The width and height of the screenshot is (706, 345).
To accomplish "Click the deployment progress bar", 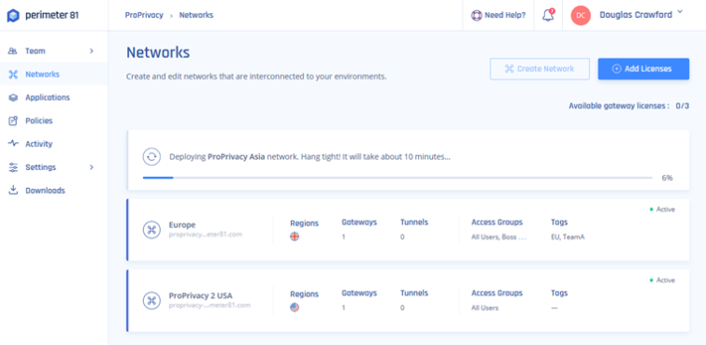I will (x=397, y=178).
